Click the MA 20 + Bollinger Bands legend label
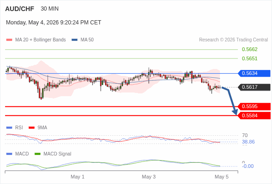Image resolution: width=272 pixels, height=184 pixels. pos(41,40)
